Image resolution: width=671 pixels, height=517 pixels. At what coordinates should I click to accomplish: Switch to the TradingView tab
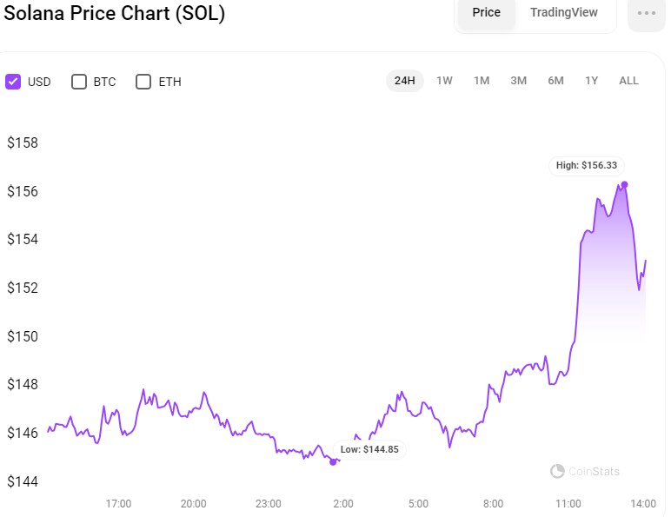pyautogui.click(x=563, y=12)
